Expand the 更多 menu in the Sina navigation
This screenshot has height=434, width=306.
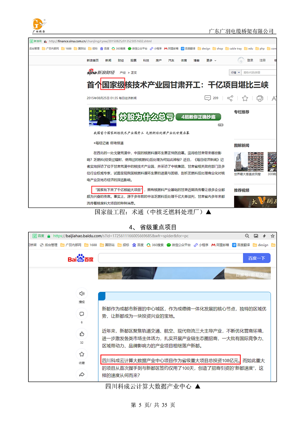(211, 60)
